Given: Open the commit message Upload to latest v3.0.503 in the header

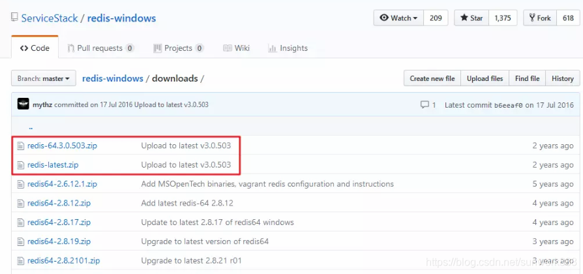Looking at the screenshot, I should 171,105.
